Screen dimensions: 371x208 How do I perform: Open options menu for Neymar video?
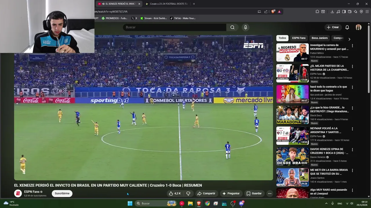tap(352, 129)
